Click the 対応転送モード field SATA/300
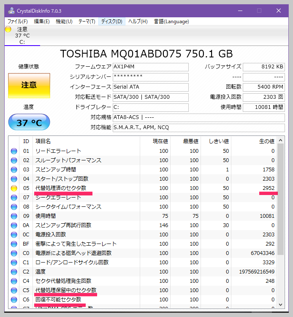The height and width of the screenshot is (317, 293). (x=151, y=97)
